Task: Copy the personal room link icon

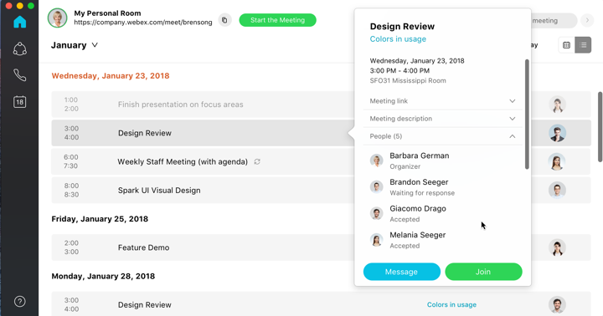Action: pos(225,20)
